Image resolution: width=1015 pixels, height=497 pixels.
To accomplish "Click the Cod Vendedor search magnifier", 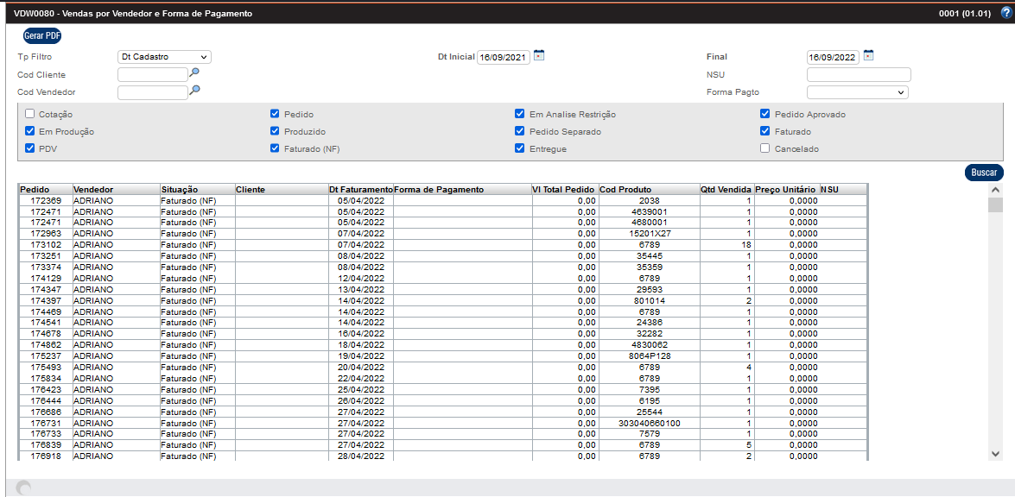I will (194, 91).
